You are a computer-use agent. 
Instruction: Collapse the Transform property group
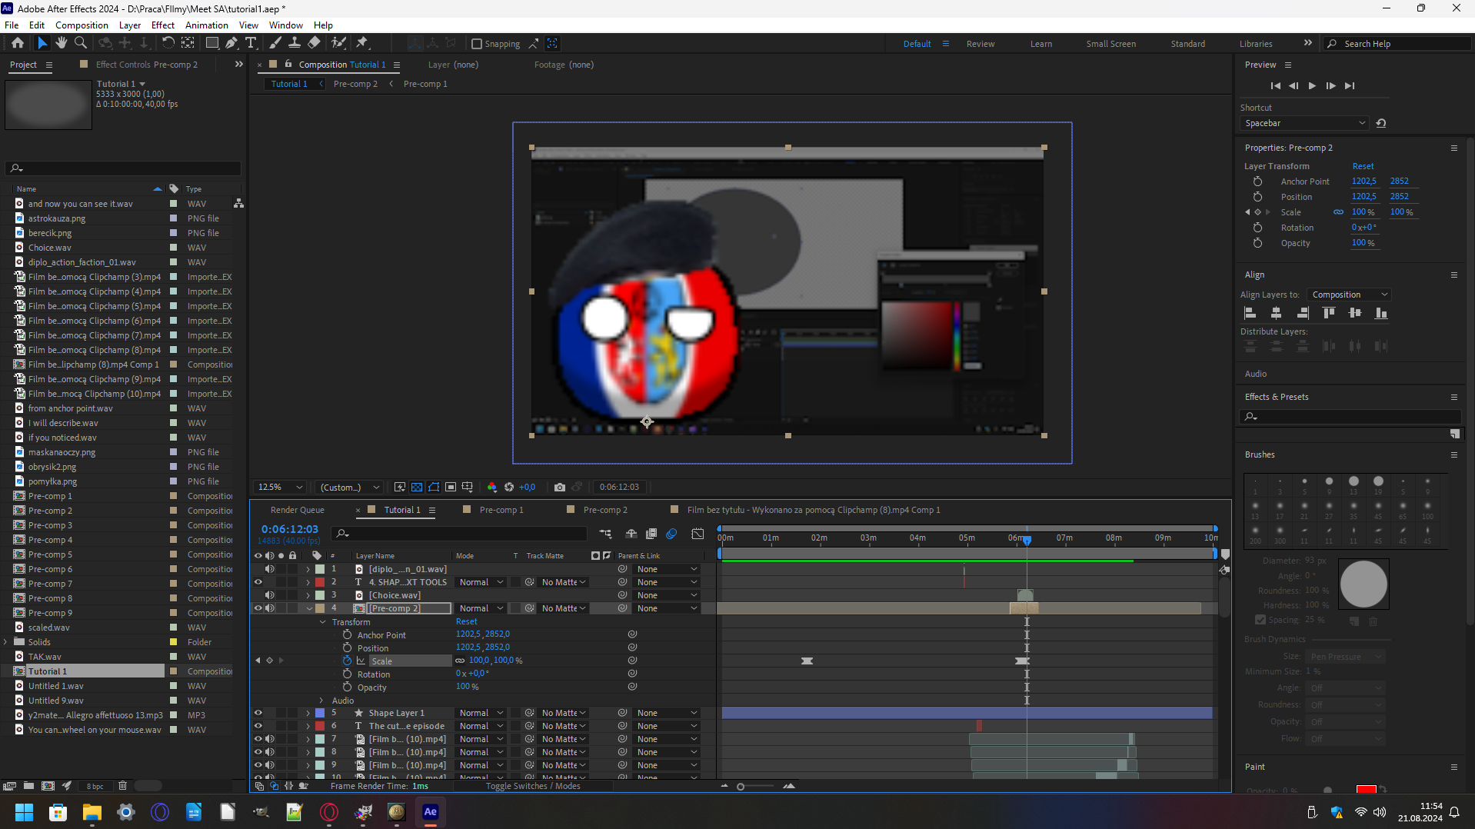322,622
